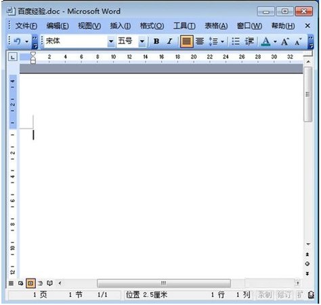Open the 窗口(W) menu
The image size is (321, 305).
pos(249,26)
